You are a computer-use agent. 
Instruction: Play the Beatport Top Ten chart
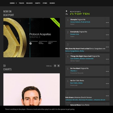[67, 11]
